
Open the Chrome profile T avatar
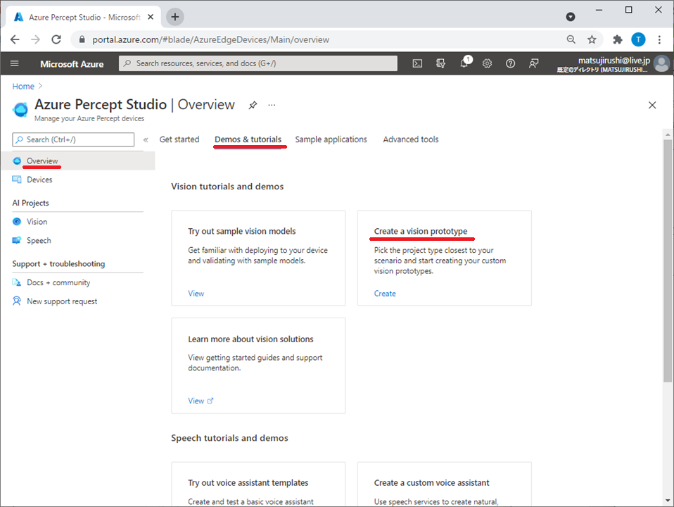(x=638, y=39)
